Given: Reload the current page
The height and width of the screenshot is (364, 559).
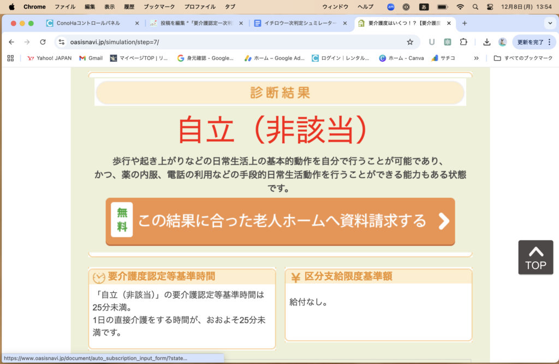Looking at the screenshot, I should (x=43, y=42).
